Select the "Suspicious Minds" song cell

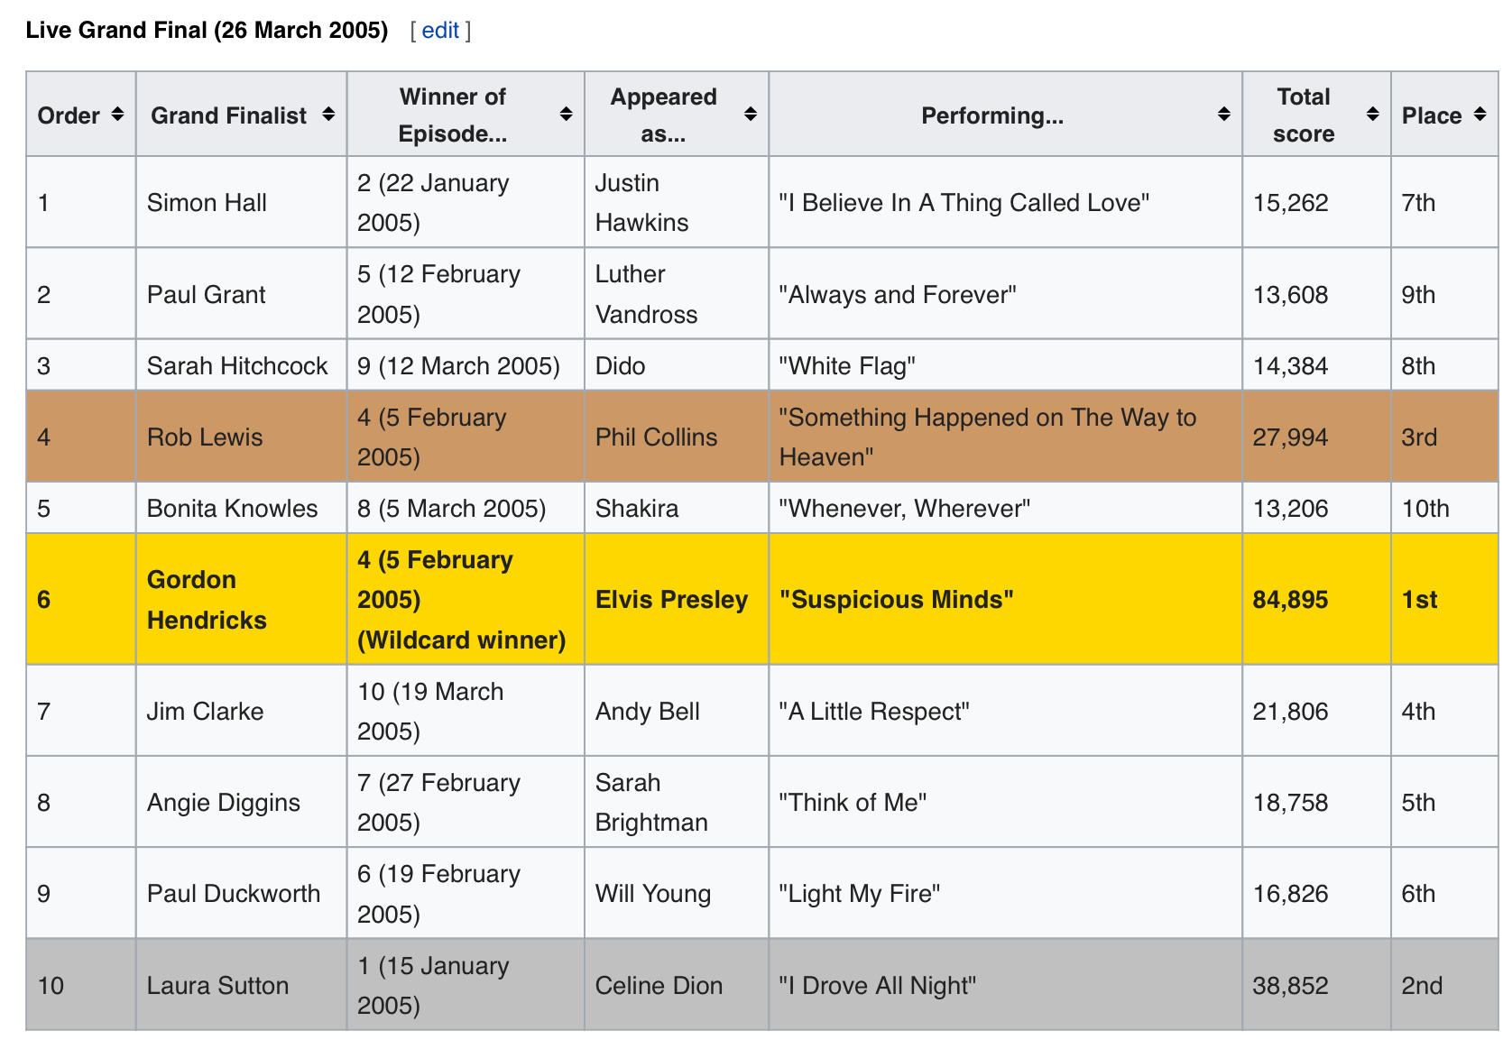1005,600
